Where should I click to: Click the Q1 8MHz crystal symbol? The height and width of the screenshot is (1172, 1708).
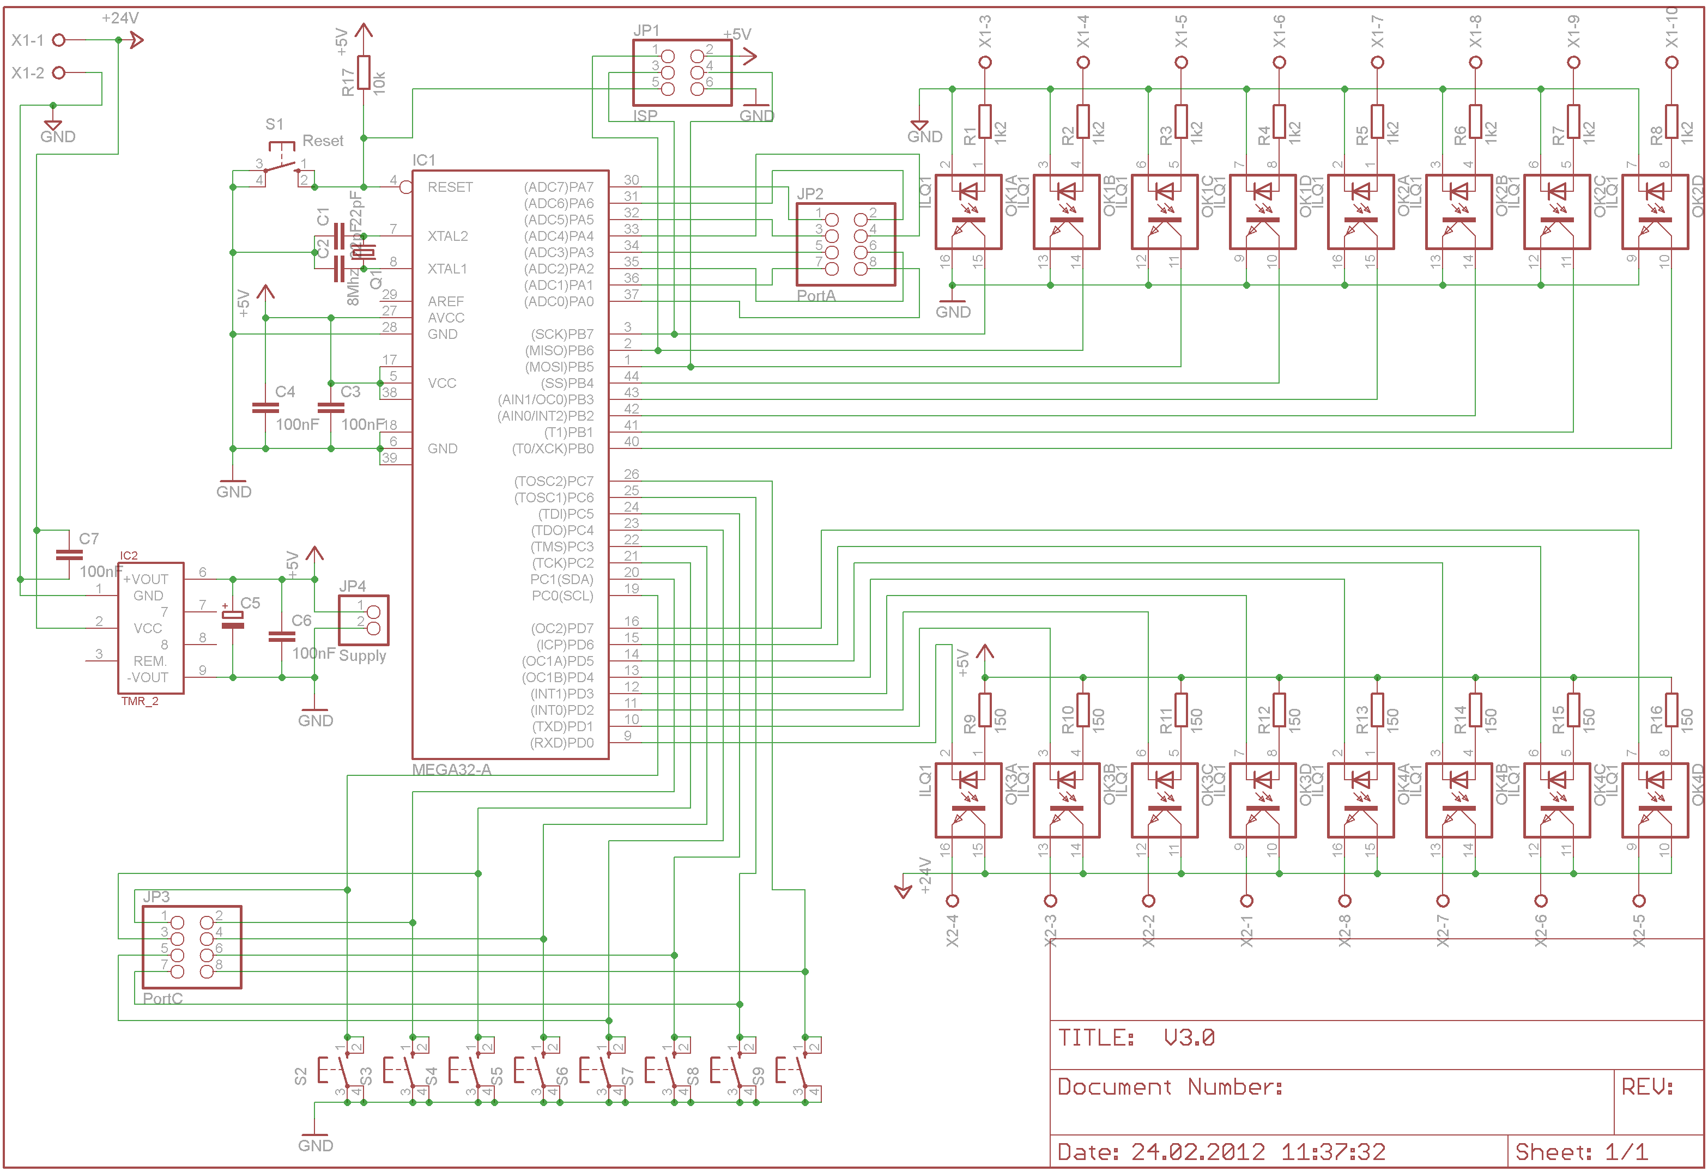tap(363, 252)
